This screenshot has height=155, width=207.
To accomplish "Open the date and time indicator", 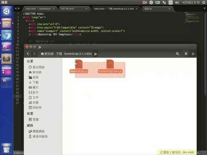I will click(x=191, y=3).
